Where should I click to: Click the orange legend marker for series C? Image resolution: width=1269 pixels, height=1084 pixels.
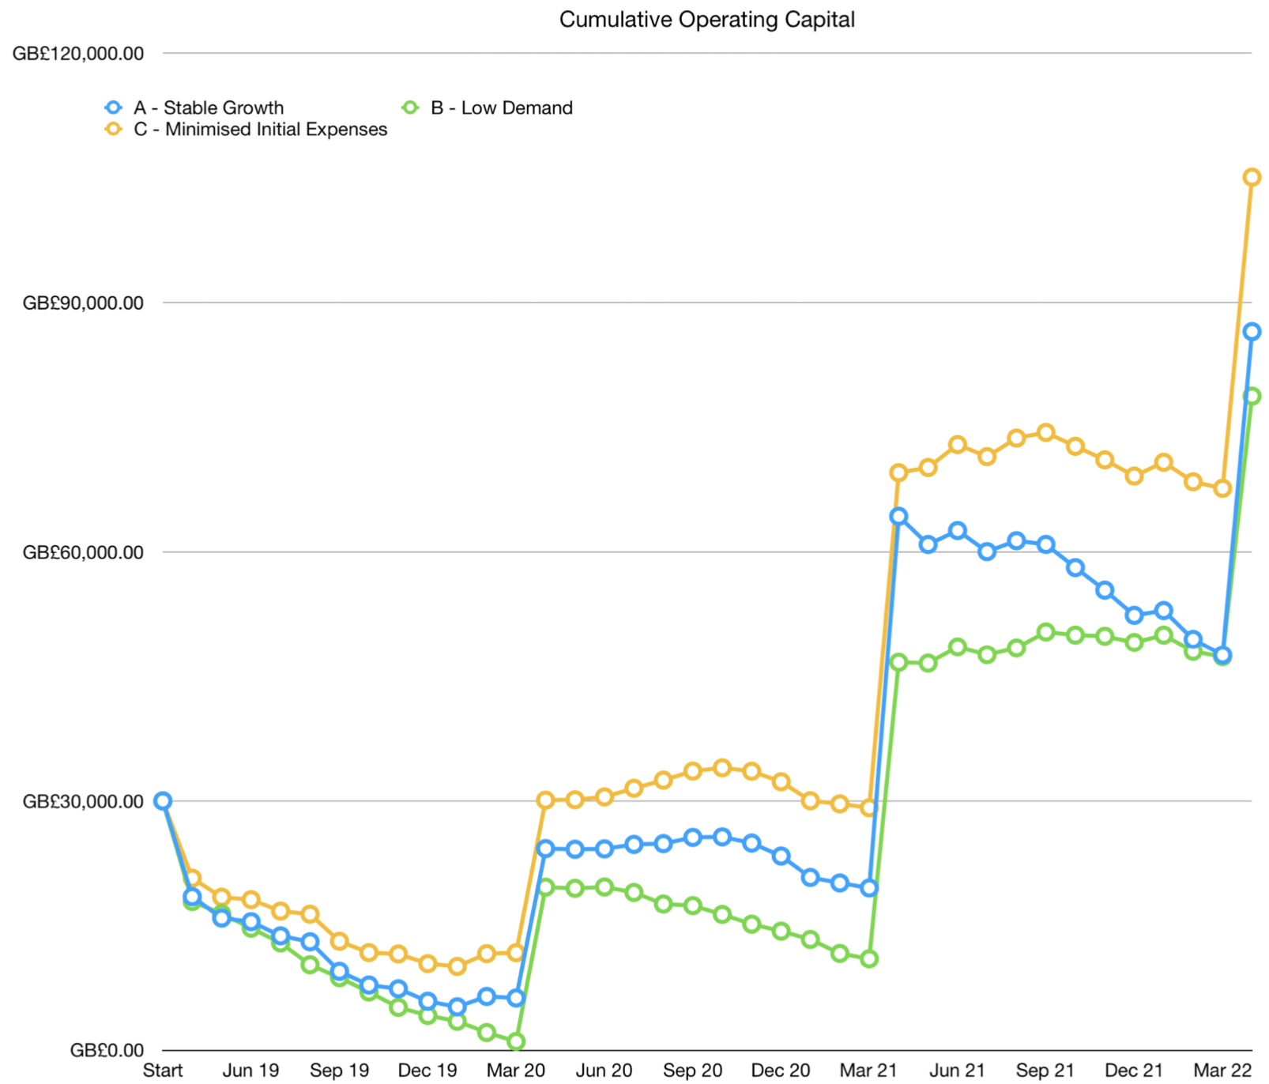(114, 129)
